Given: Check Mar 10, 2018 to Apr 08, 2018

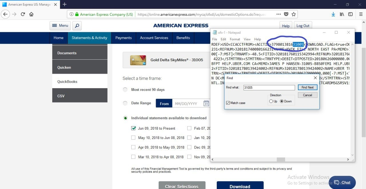Looking at the screenshot, I should (133, 157).
